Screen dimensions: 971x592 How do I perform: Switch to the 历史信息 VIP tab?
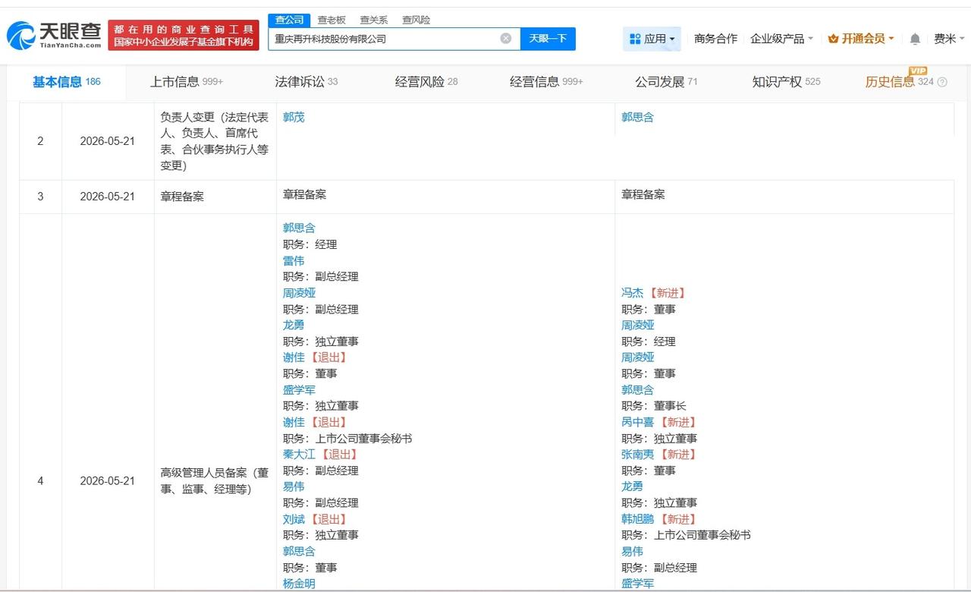tap(900, 82)
